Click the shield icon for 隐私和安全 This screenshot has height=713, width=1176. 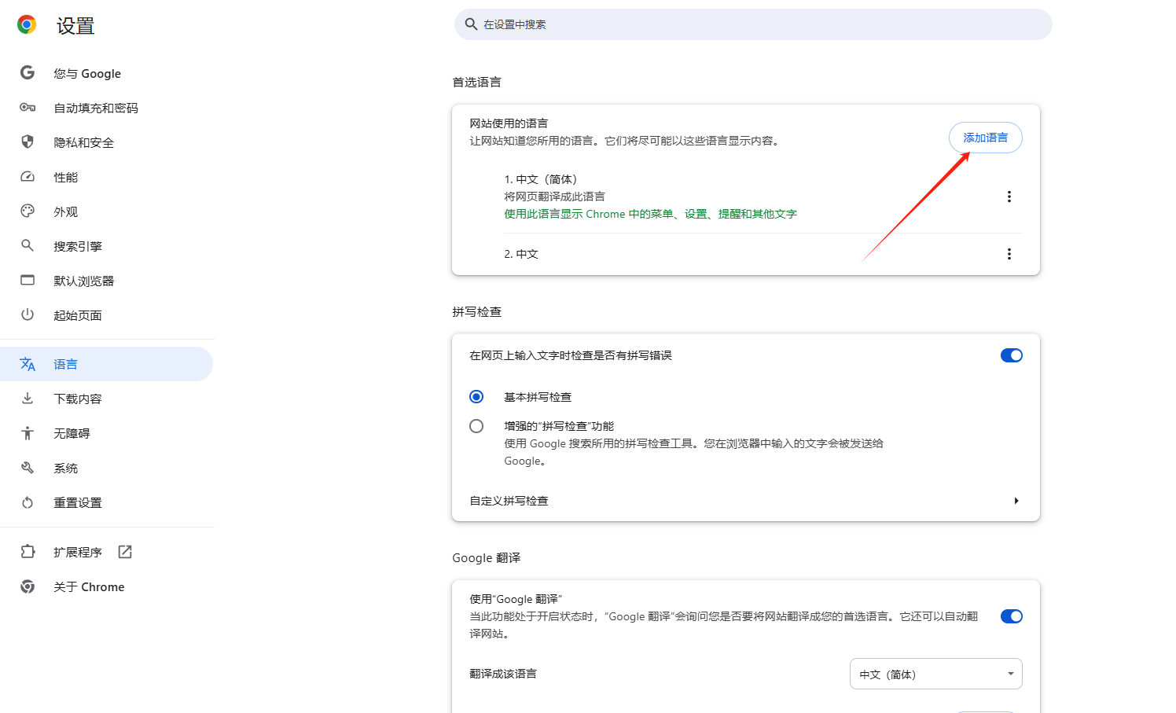pyautogui.click(x=28, y=141)
